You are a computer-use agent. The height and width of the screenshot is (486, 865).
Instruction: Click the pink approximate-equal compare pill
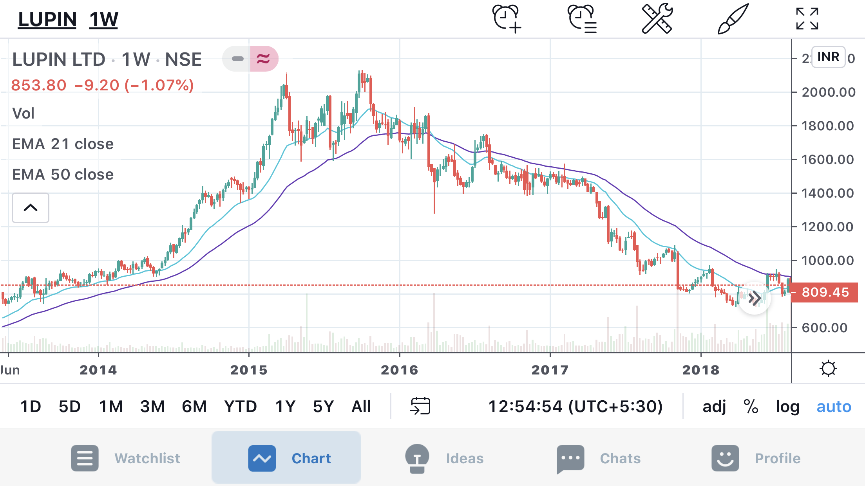point(264,59)
